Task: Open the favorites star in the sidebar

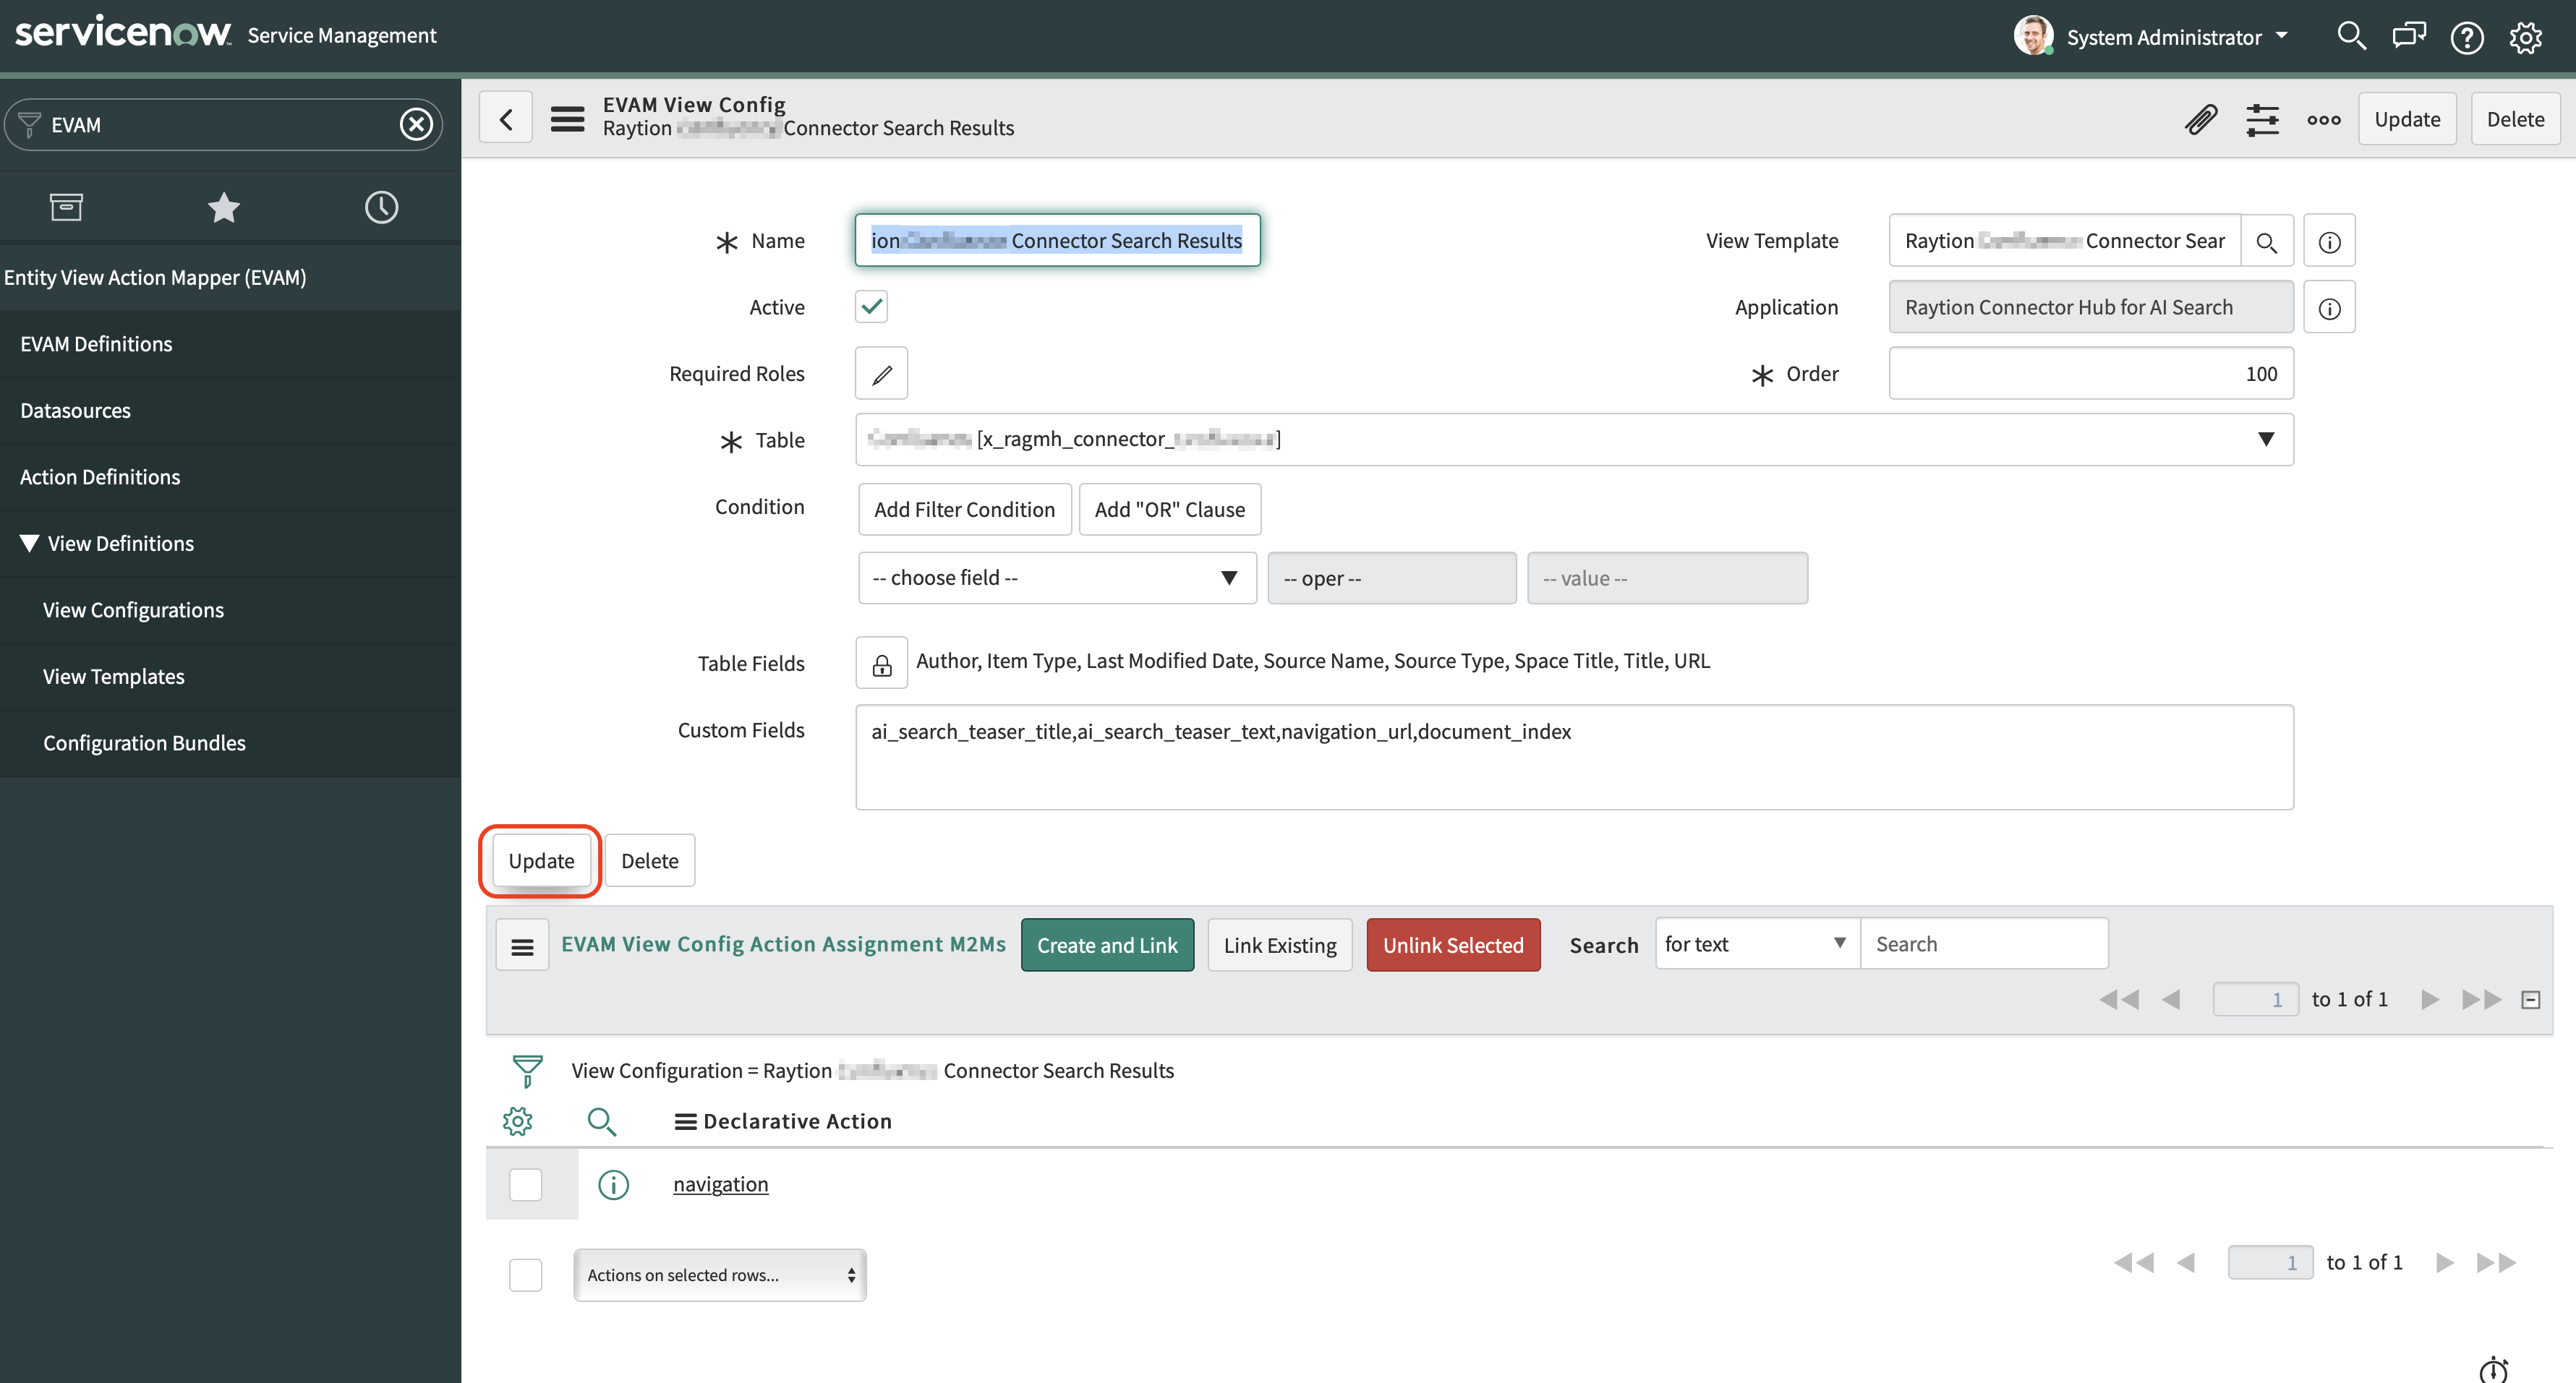Action: [223, 206]
